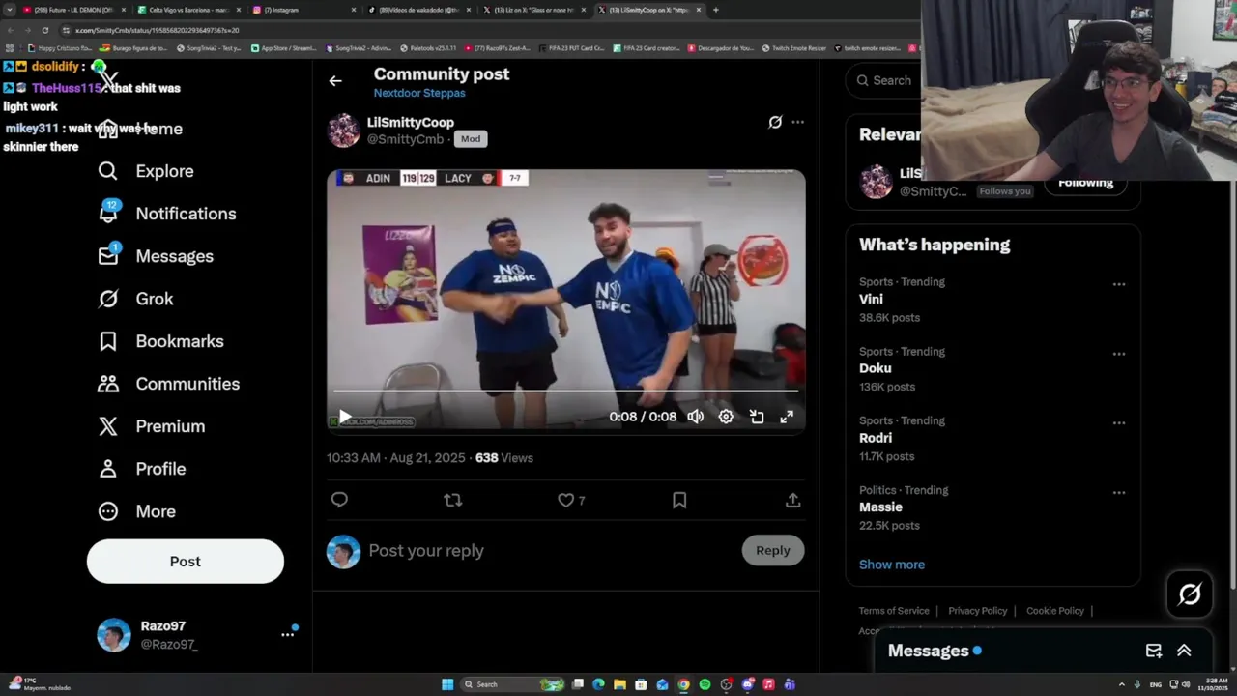Show hidden system tray icons
Image resolution: width=1237 pixels, height=696 pixels.
(1121, 684)
